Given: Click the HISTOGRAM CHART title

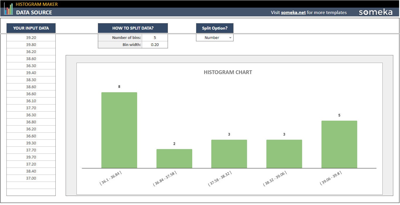Looking at the screenshot, I should (x=228, y=72).
